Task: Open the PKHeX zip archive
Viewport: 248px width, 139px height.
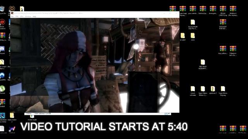Action: [x=223, y=11]
